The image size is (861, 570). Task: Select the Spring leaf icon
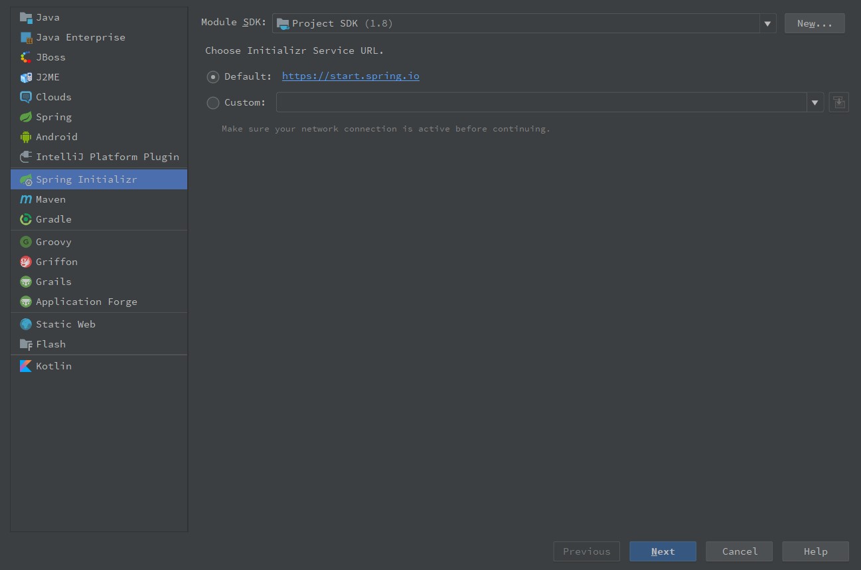[26, 117]
